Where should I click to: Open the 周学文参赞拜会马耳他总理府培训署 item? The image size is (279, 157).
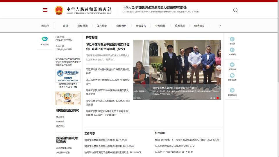[103, 146]
